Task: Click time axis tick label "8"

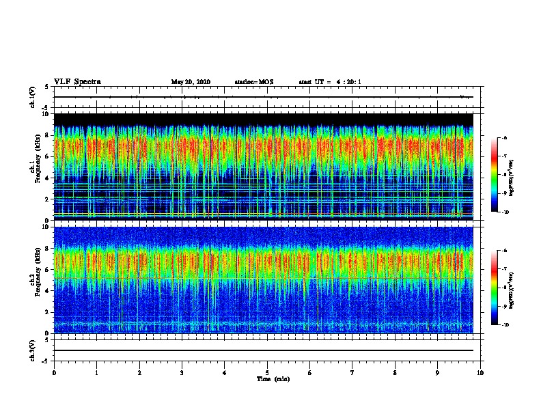Action: pyautogui.click(x=395, y=373)
